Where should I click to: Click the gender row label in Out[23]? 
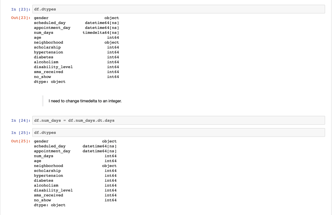(x=41, y=18)
